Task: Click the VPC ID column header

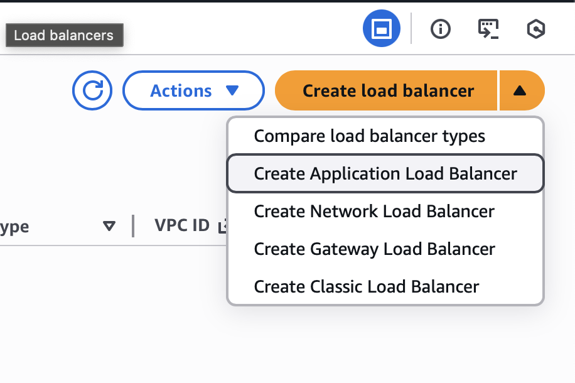Action: [x=182, y=226]
